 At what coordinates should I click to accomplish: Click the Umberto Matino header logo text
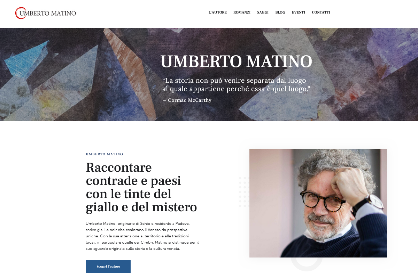pos(48,13)
